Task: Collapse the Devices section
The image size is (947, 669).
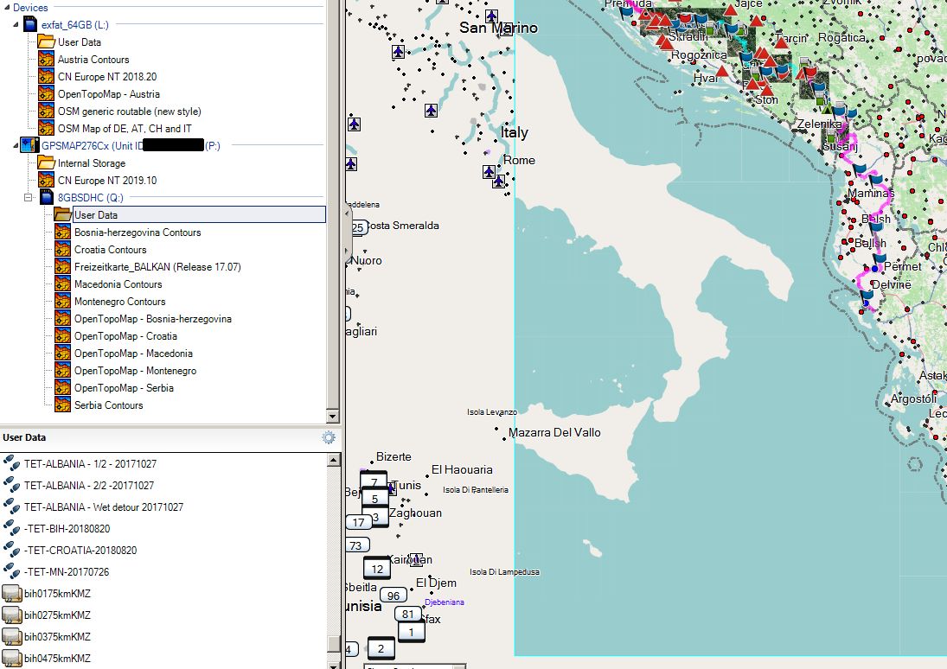Action: (6, 8)
